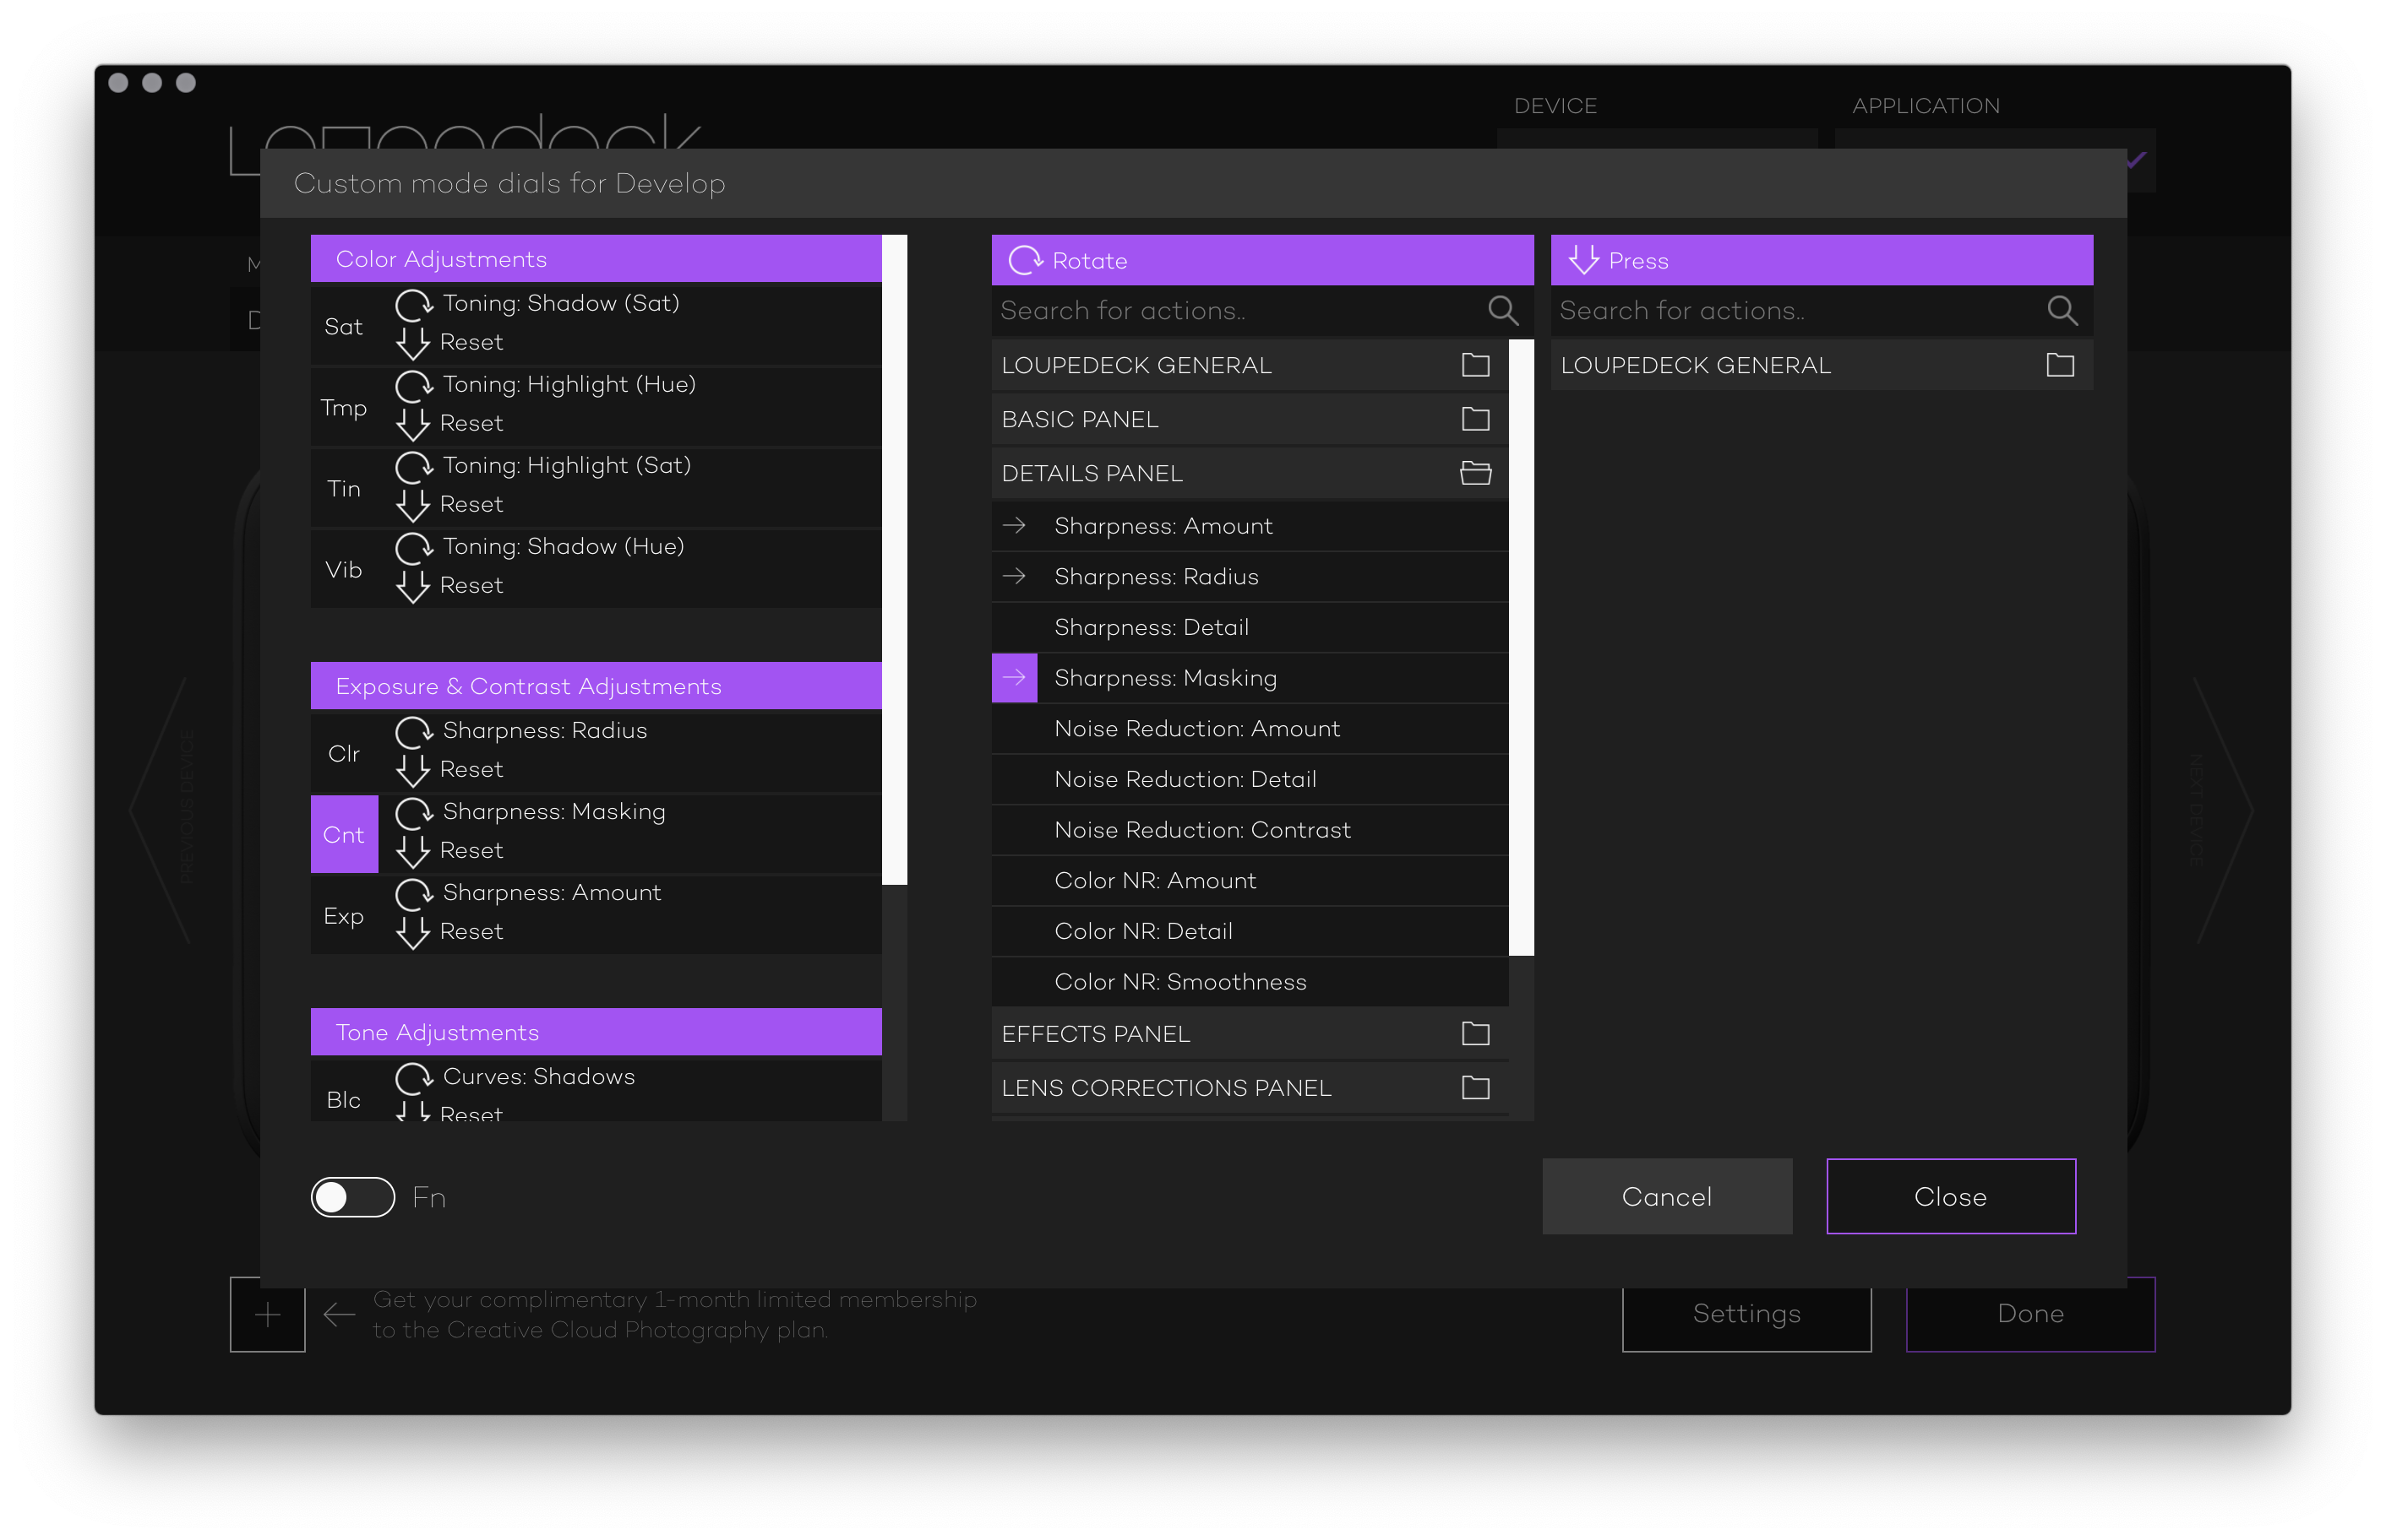
Task: Choose Color NR: Smoothness action
Action: pyautogui.click(x=1179, y=982)
